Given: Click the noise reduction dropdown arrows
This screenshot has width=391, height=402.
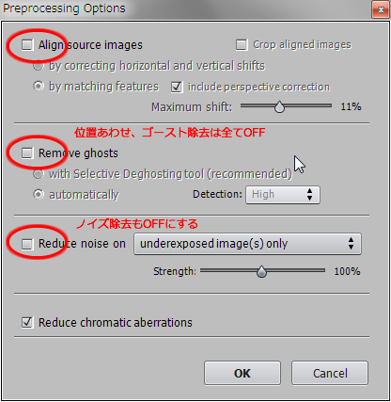Looking at the screenshot, I should 351,244.
